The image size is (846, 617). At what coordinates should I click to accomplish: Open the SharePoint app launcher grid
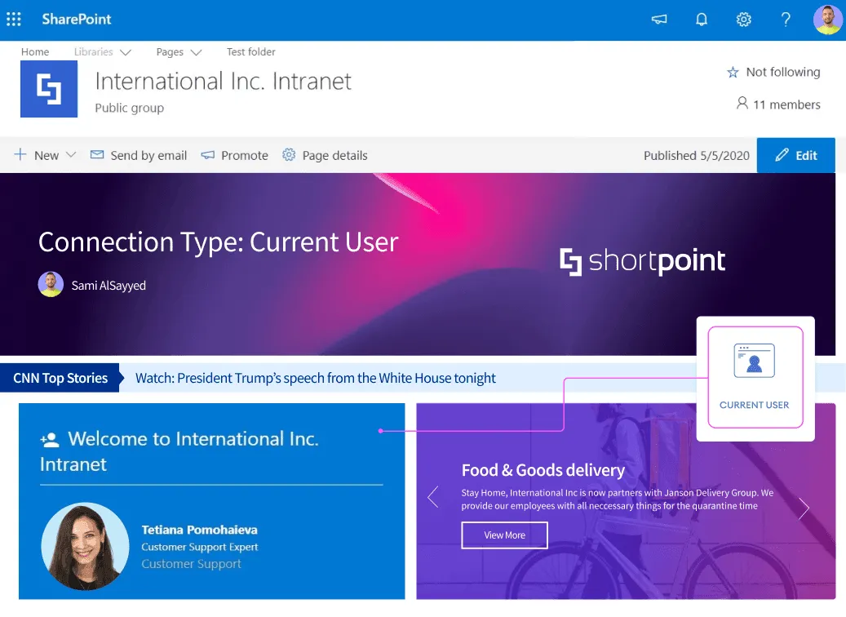click(14, 20)
